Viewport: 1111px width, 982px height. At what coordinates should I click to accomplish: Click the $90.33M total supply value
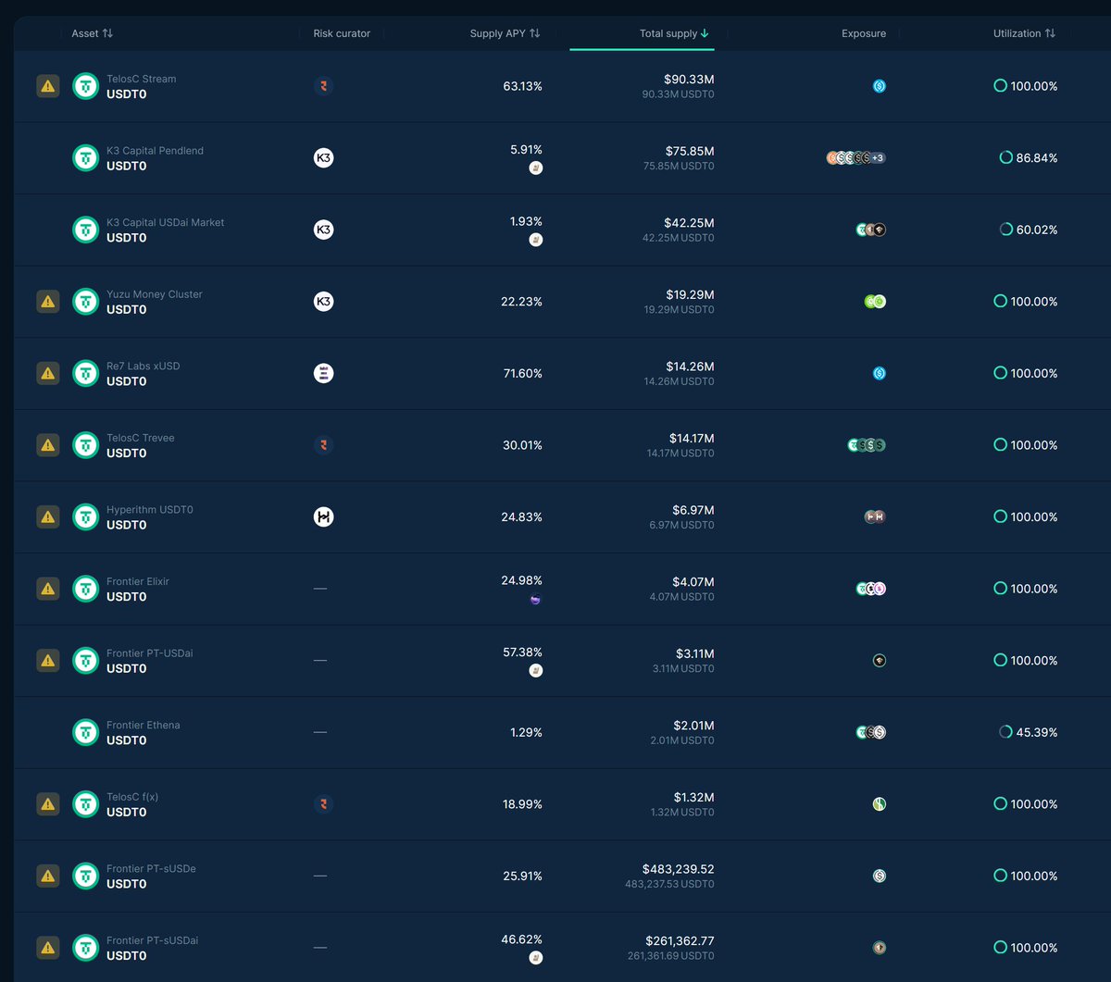pos(690,80)
